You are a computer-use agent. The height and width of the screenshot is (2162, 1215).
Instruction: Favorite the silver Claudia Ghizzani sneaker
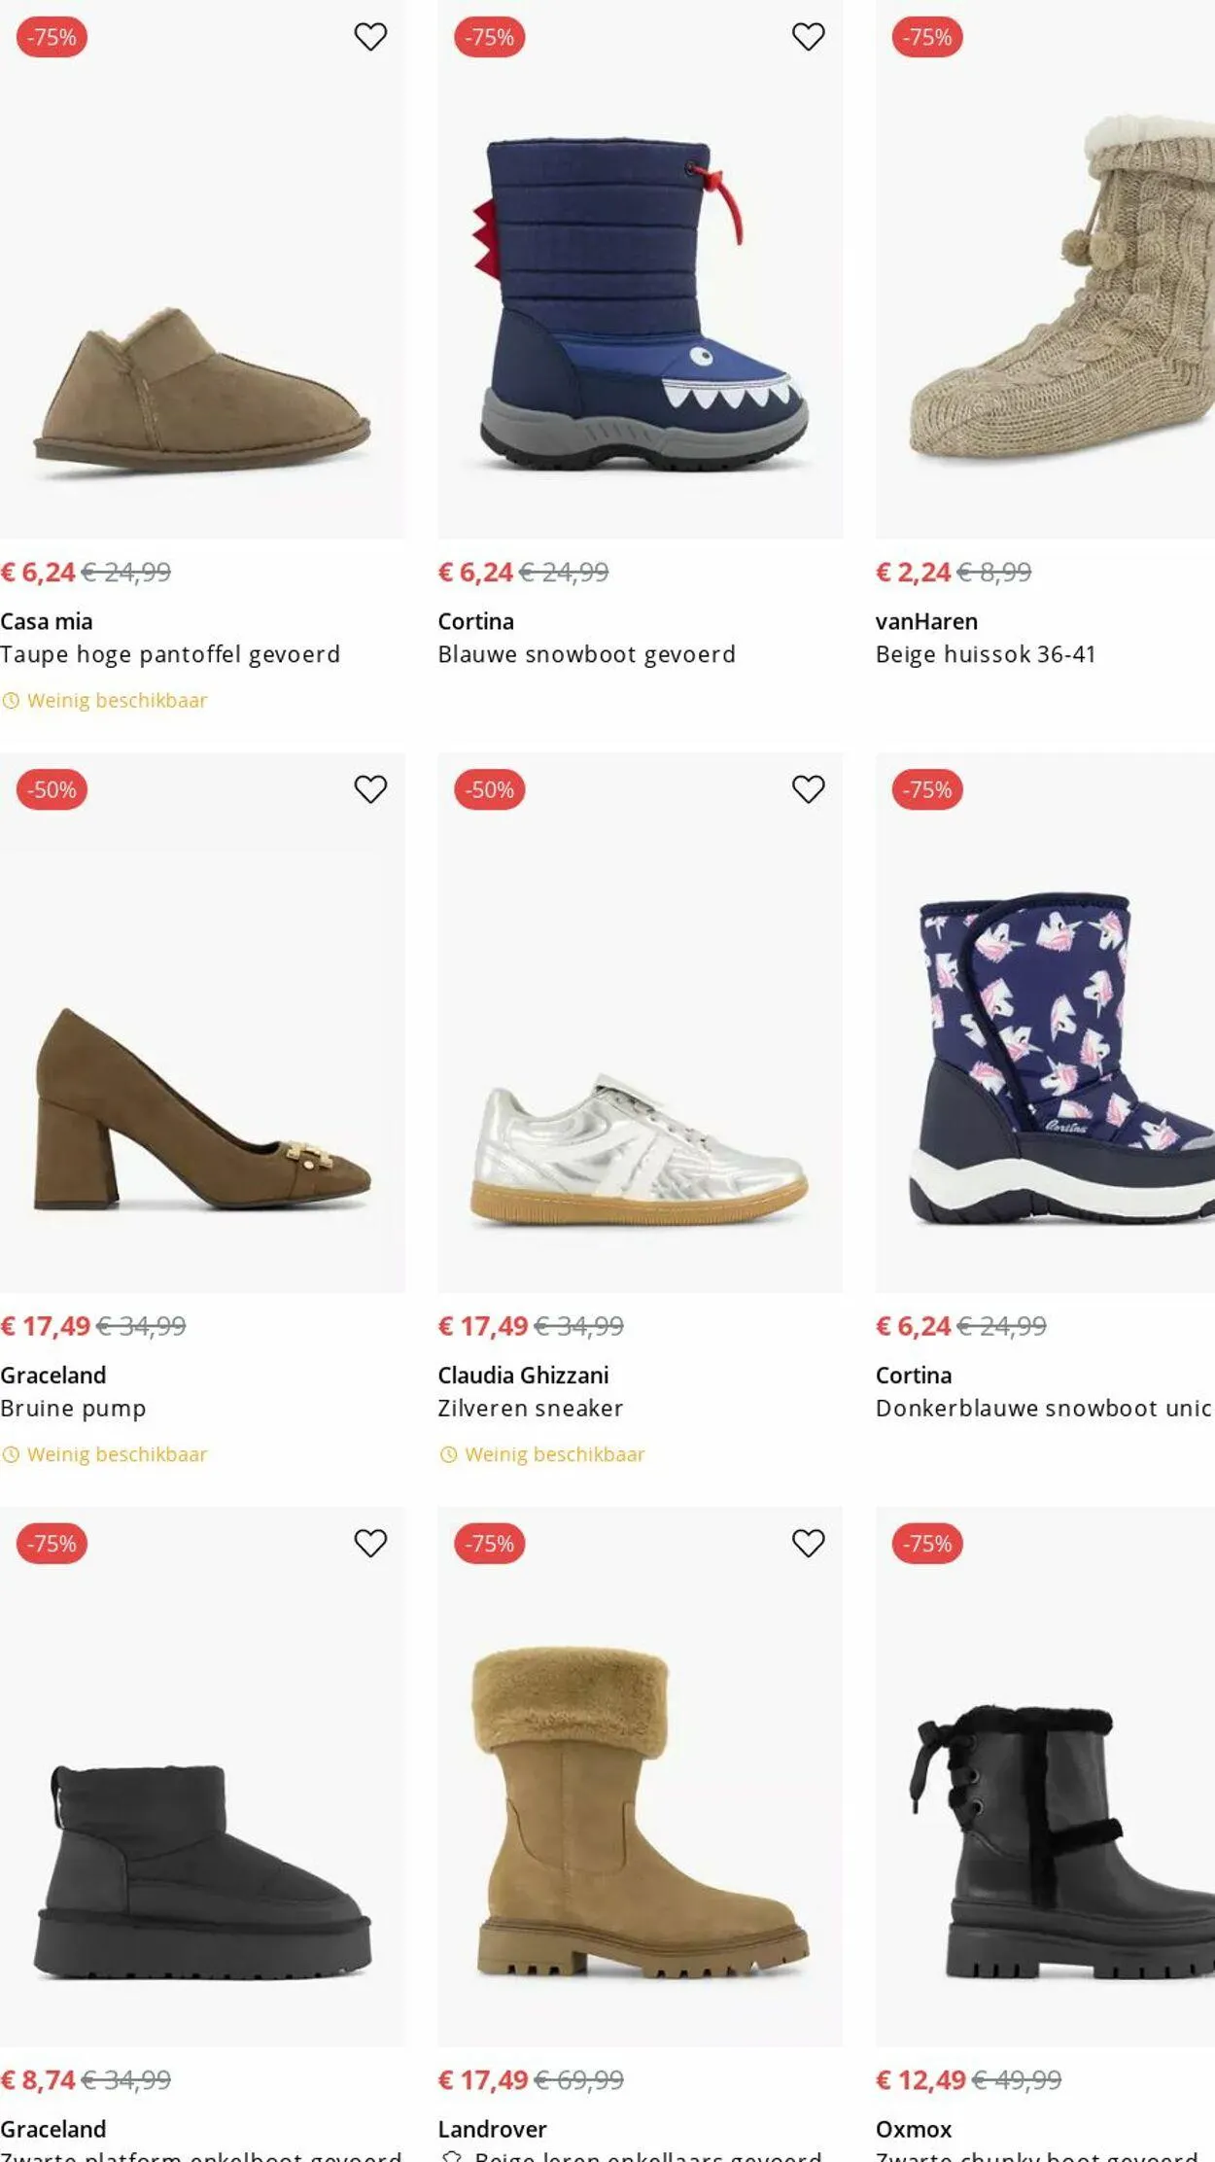click(x=808, y=789)
